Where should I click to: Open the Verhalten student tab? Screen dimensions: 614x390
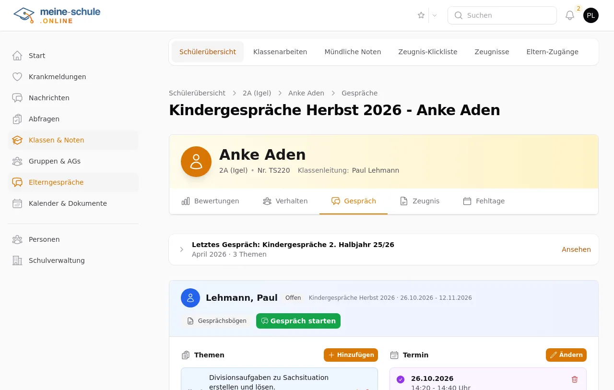(285, 201)
